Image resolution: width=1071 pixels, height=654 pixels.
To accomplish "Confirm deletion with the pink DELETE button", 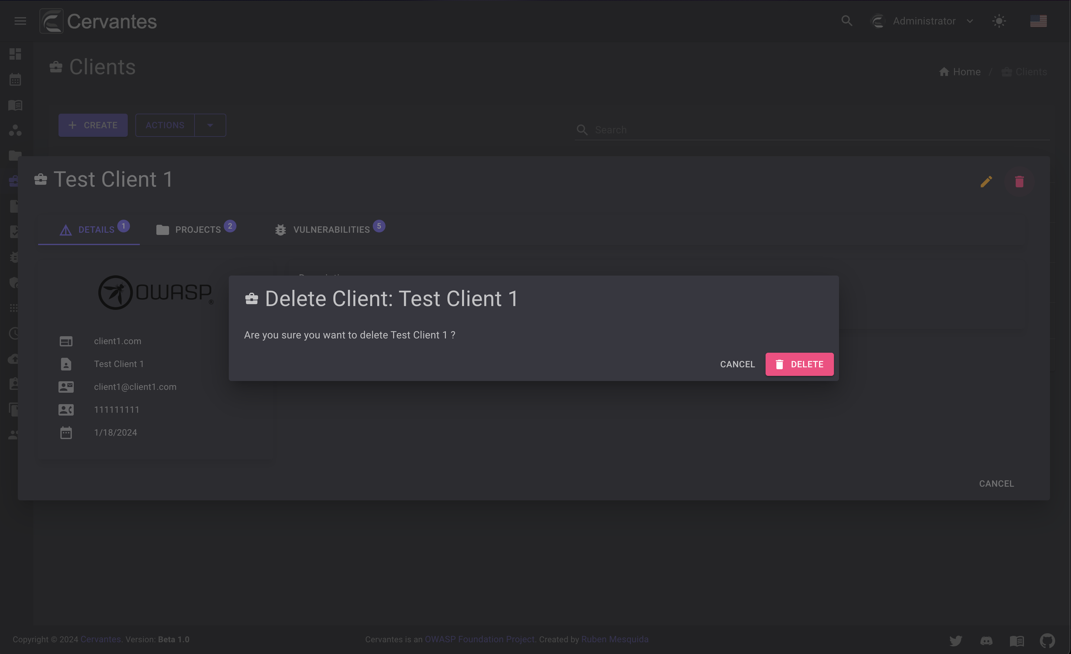I will pyautogui.click(x=799, y=364).
